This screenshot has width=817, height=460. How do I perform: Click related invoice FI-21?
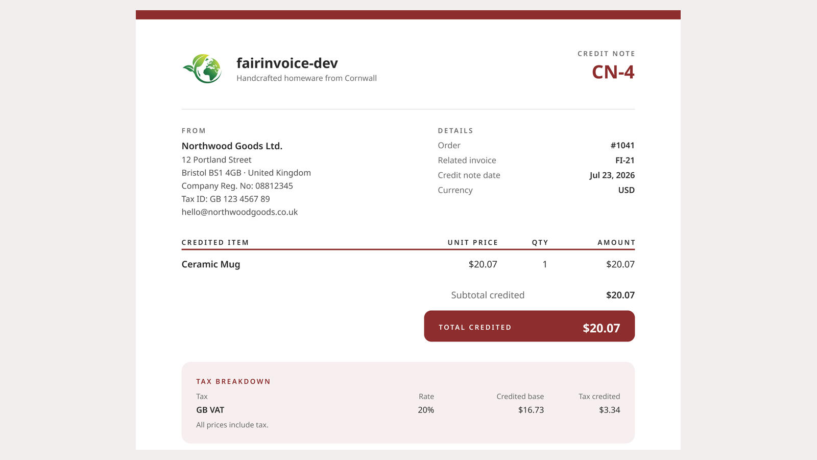[625, 160]
